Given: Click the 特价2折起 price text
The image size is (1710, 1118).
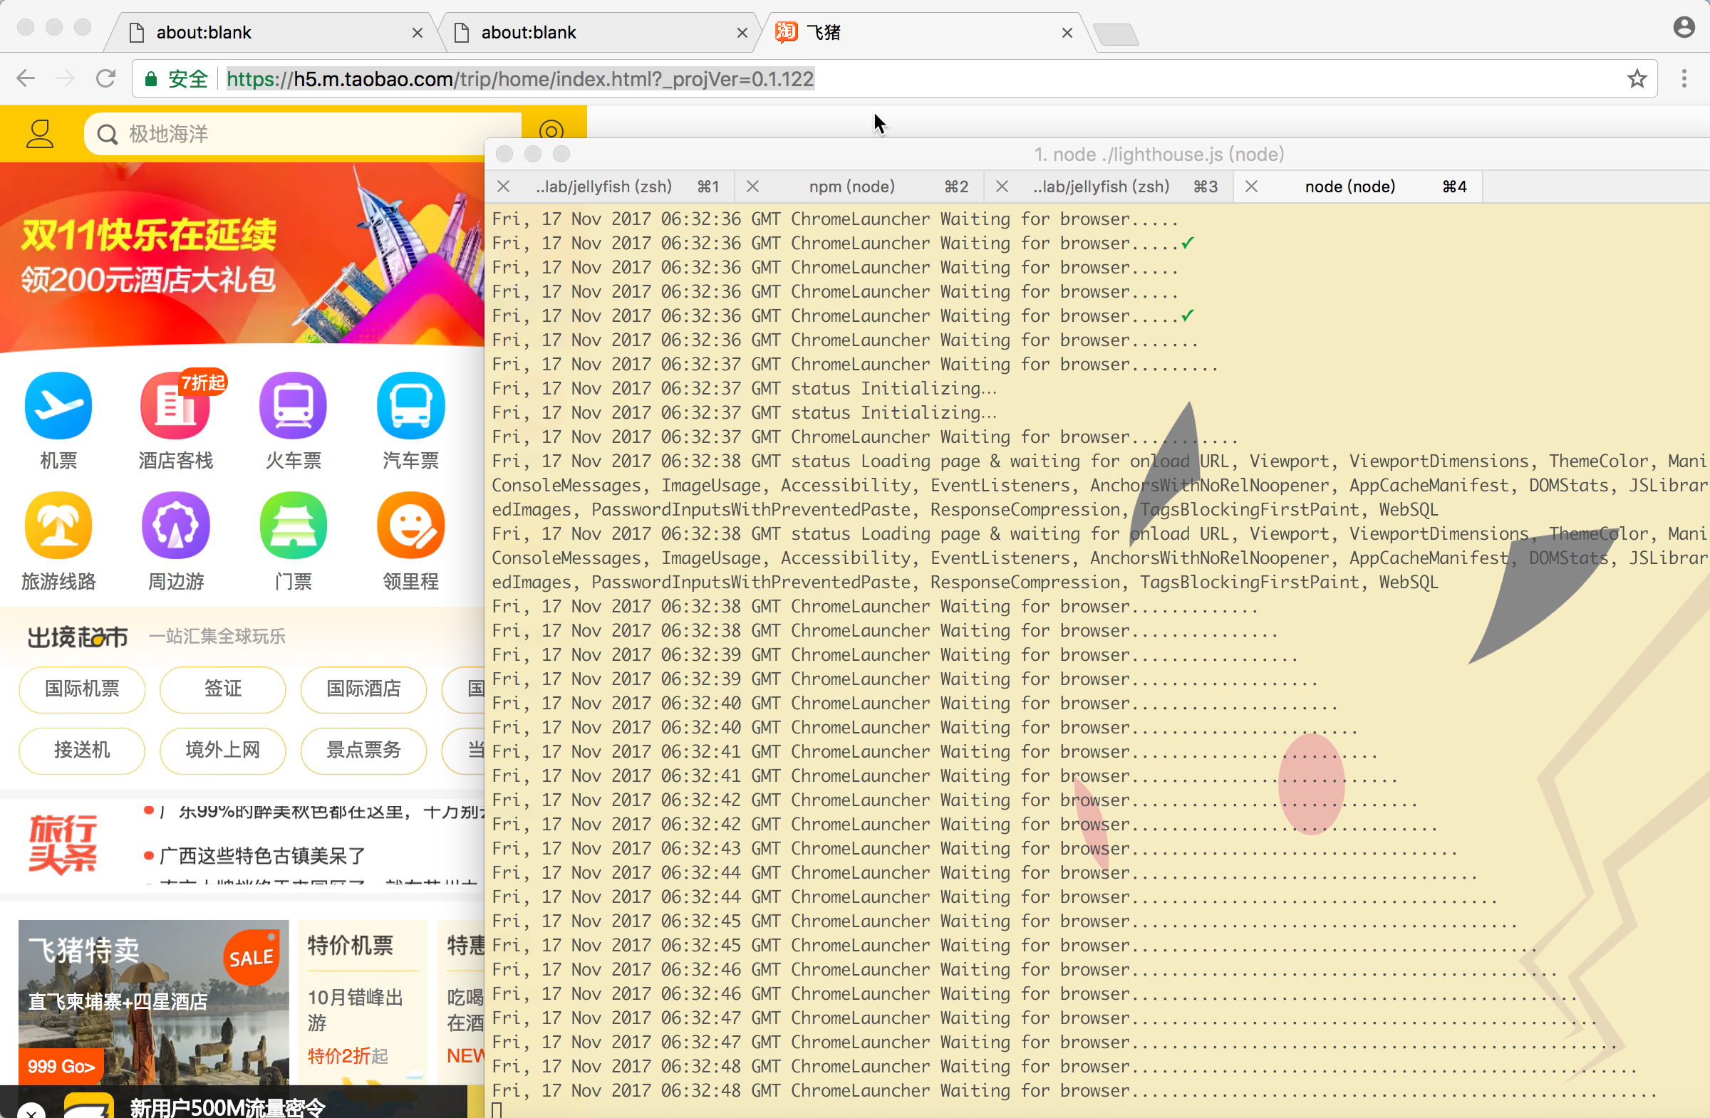Looking at the screenshot, I should pyautogui.click(x=348, y=1056).
